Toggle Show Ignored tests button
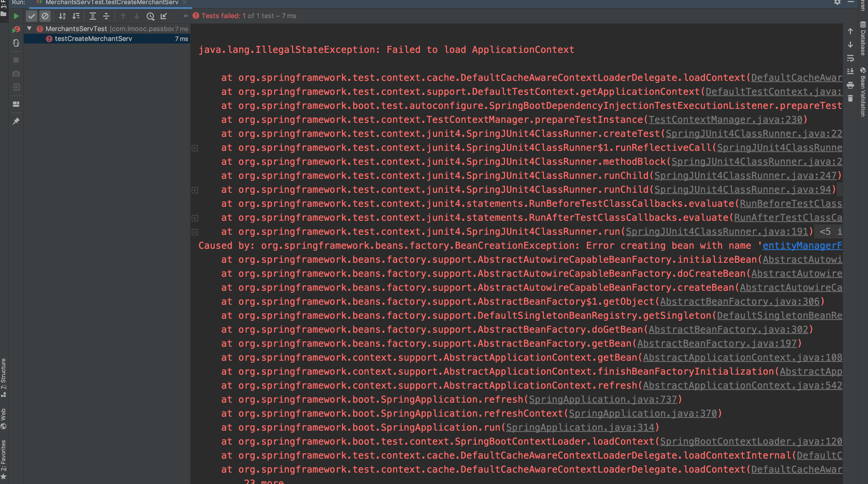The width and height of the screenshot is (868, 484). point(45,16)
